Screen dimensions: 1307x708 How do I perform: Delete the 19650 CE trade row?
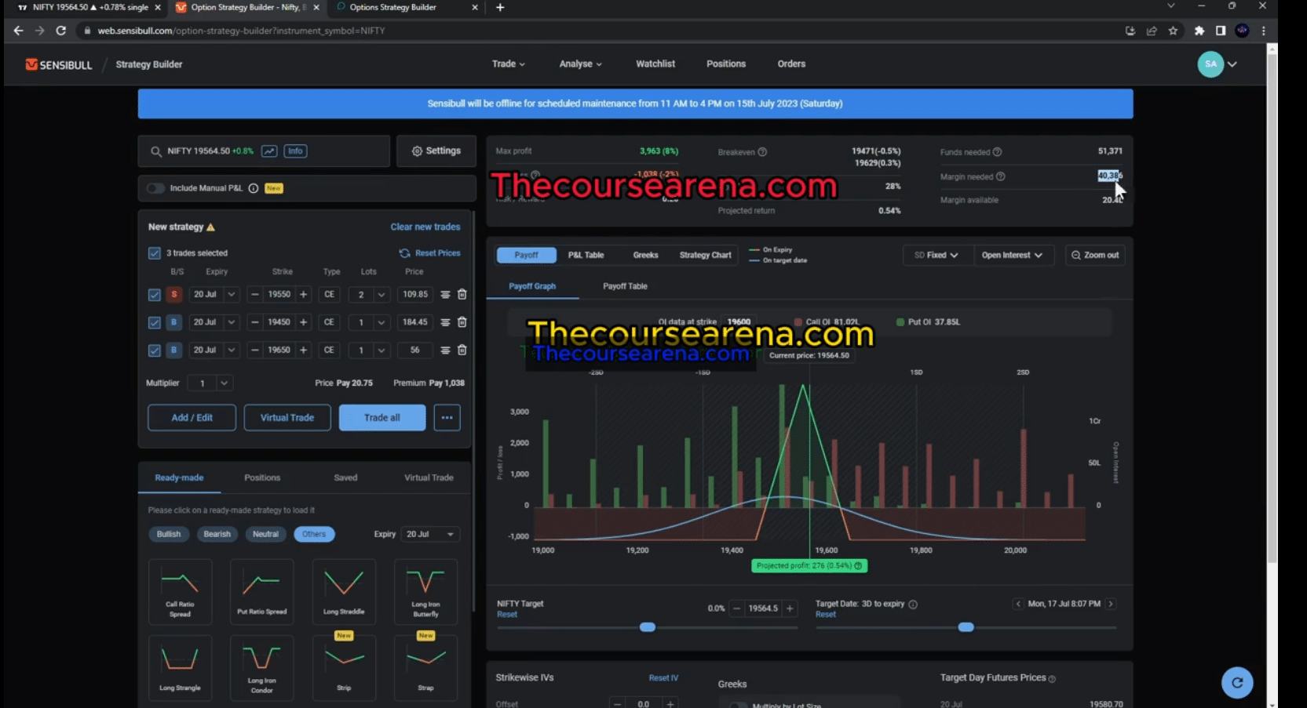click(x=462, y=350)
